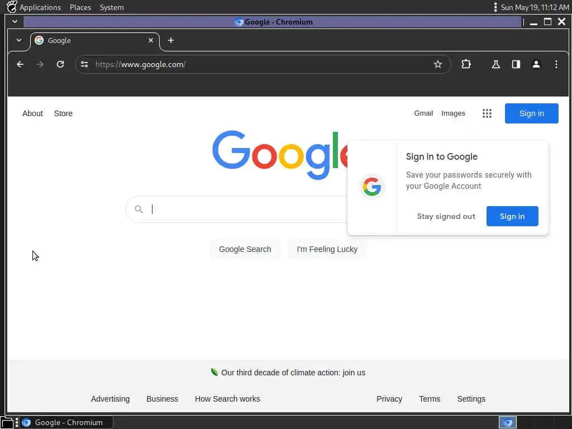This screenshot has height=429, width=572.
Task: Click the GNOME foot Applications icon
Action: point(12,7)
